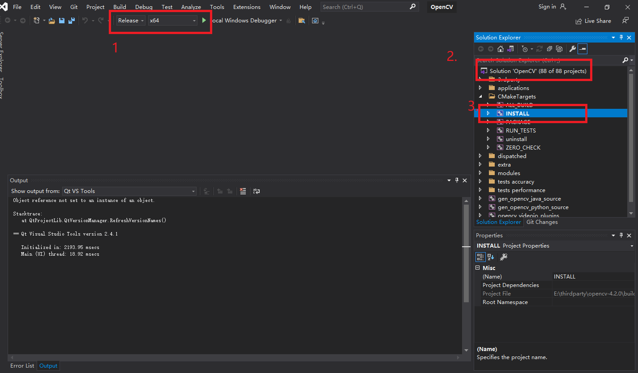Open the 'Show output from' Qt VS Tools dropdown
The width and height of the screenshot is (638, 373).
pos(129,191)
